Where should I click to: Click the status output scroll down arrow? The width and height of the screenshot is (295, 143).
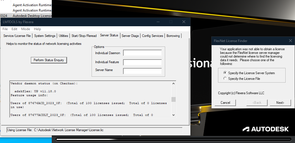click(x=173, y=115)
